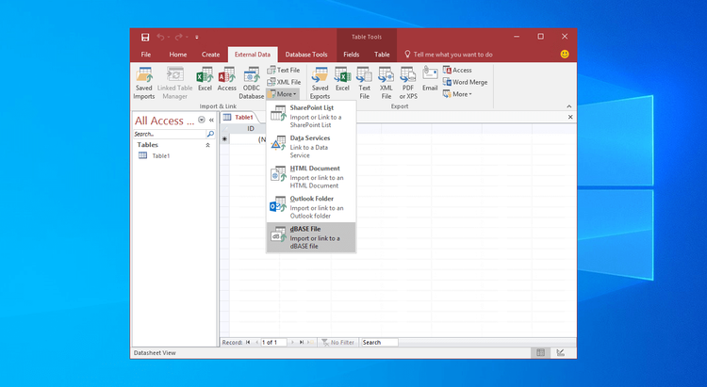
Task: Collapse the Tables group
Action: pyautogui.click(x=208, y=145)
